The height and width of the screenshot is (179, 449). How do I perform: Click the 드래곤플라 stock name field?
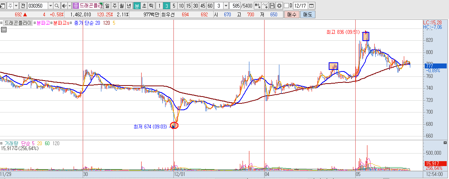pyautogui.click(x=91, y=5)
